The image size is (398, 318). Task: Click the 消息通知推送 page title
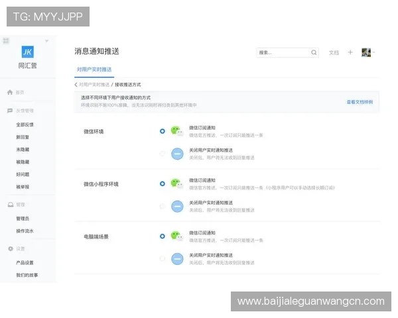97,51
